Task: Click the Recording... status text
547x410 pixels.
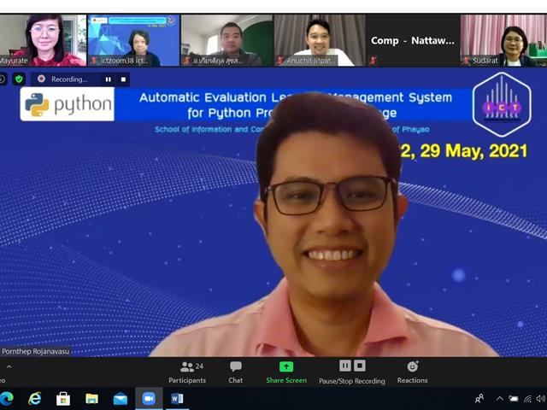Action: point(69,79)
